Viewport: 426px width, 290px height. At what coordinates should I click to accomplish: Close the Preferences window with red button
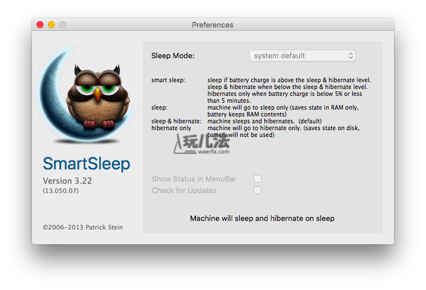[40, 25]
